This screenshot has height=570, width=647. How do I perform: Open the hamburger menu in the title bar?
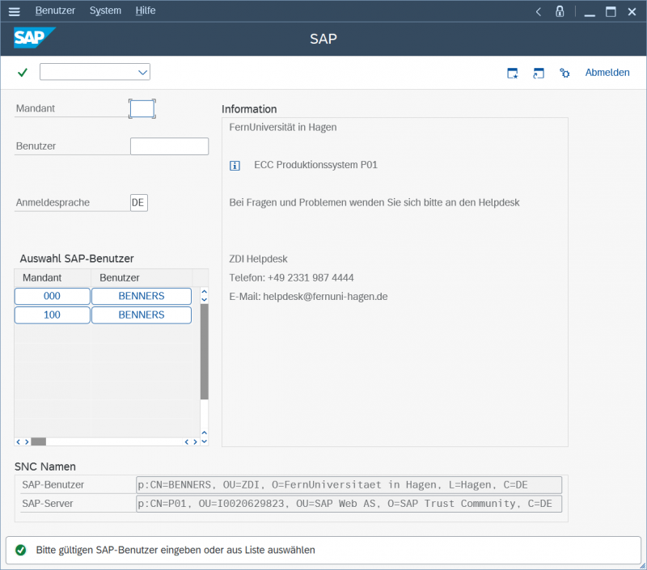tap(14, 11)
